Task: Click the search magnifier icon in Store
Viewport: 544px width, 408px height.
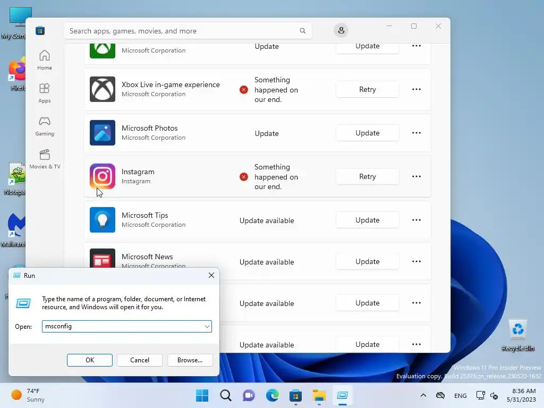Action: [x=302, y=31]
